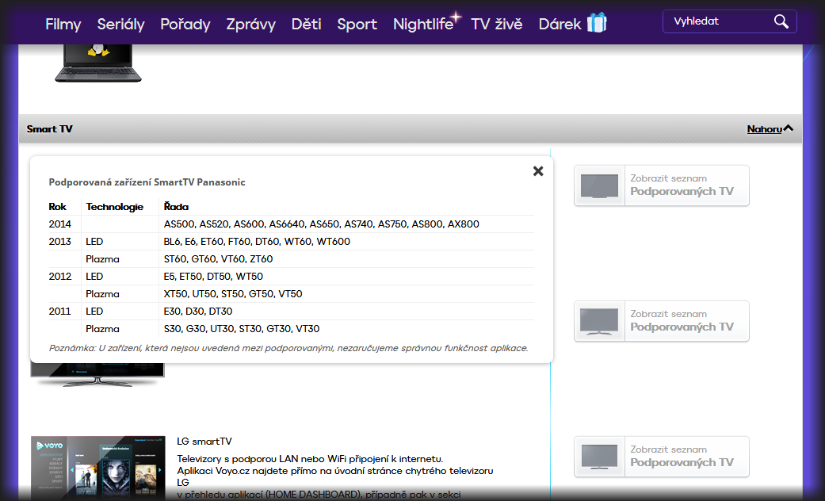Open the Filmy menu

coord(63,25)
